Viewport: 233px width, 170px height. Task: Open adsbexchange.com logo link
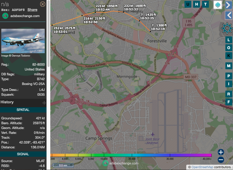coord(21,16)
